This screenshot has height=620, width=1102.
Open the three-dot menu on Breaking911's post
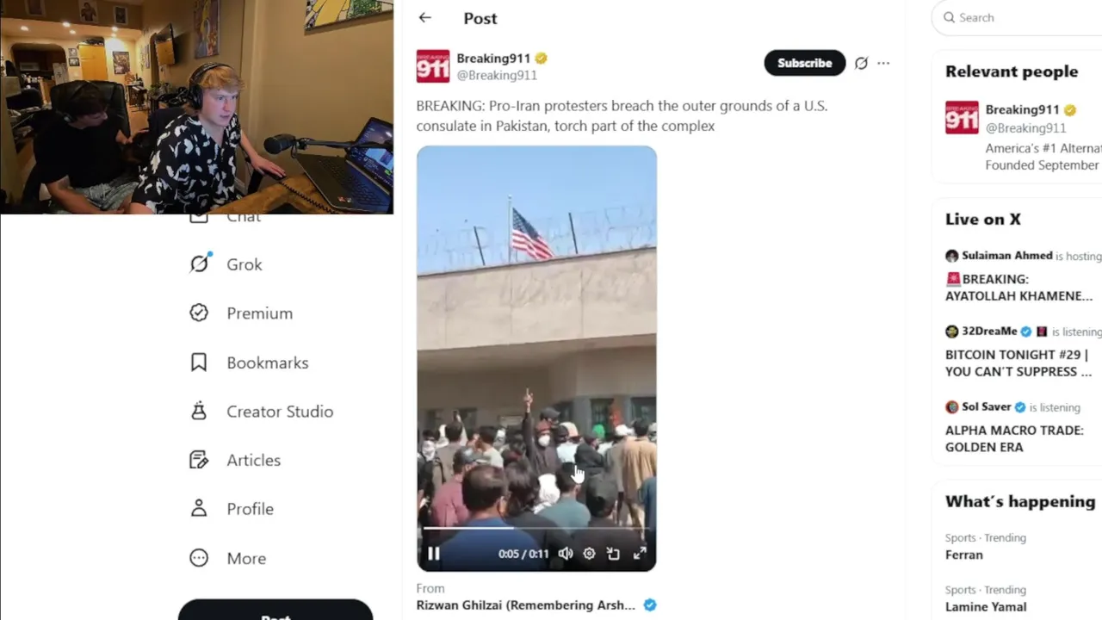(883, 63)
